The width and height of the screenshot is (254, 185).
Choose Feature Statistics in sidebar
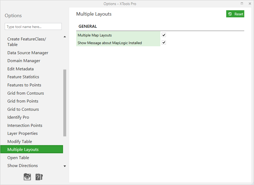[x=23, y=77]
